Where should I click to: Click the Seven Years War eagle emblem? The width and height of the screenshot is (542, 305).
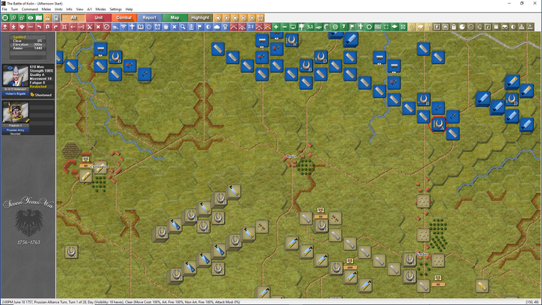[x=29, y=221]
